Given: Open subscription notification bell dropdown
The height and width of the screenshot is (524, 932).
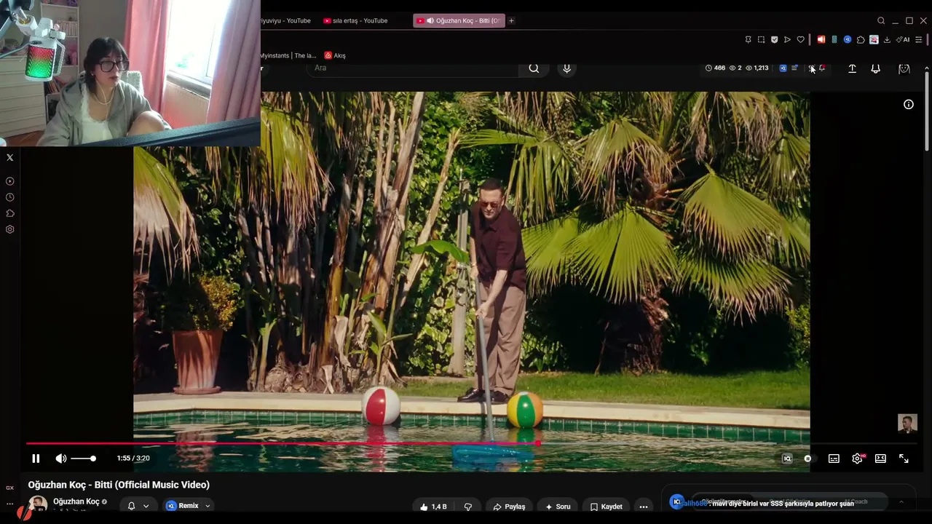Looking at the screenshot, I should point(138,506).
